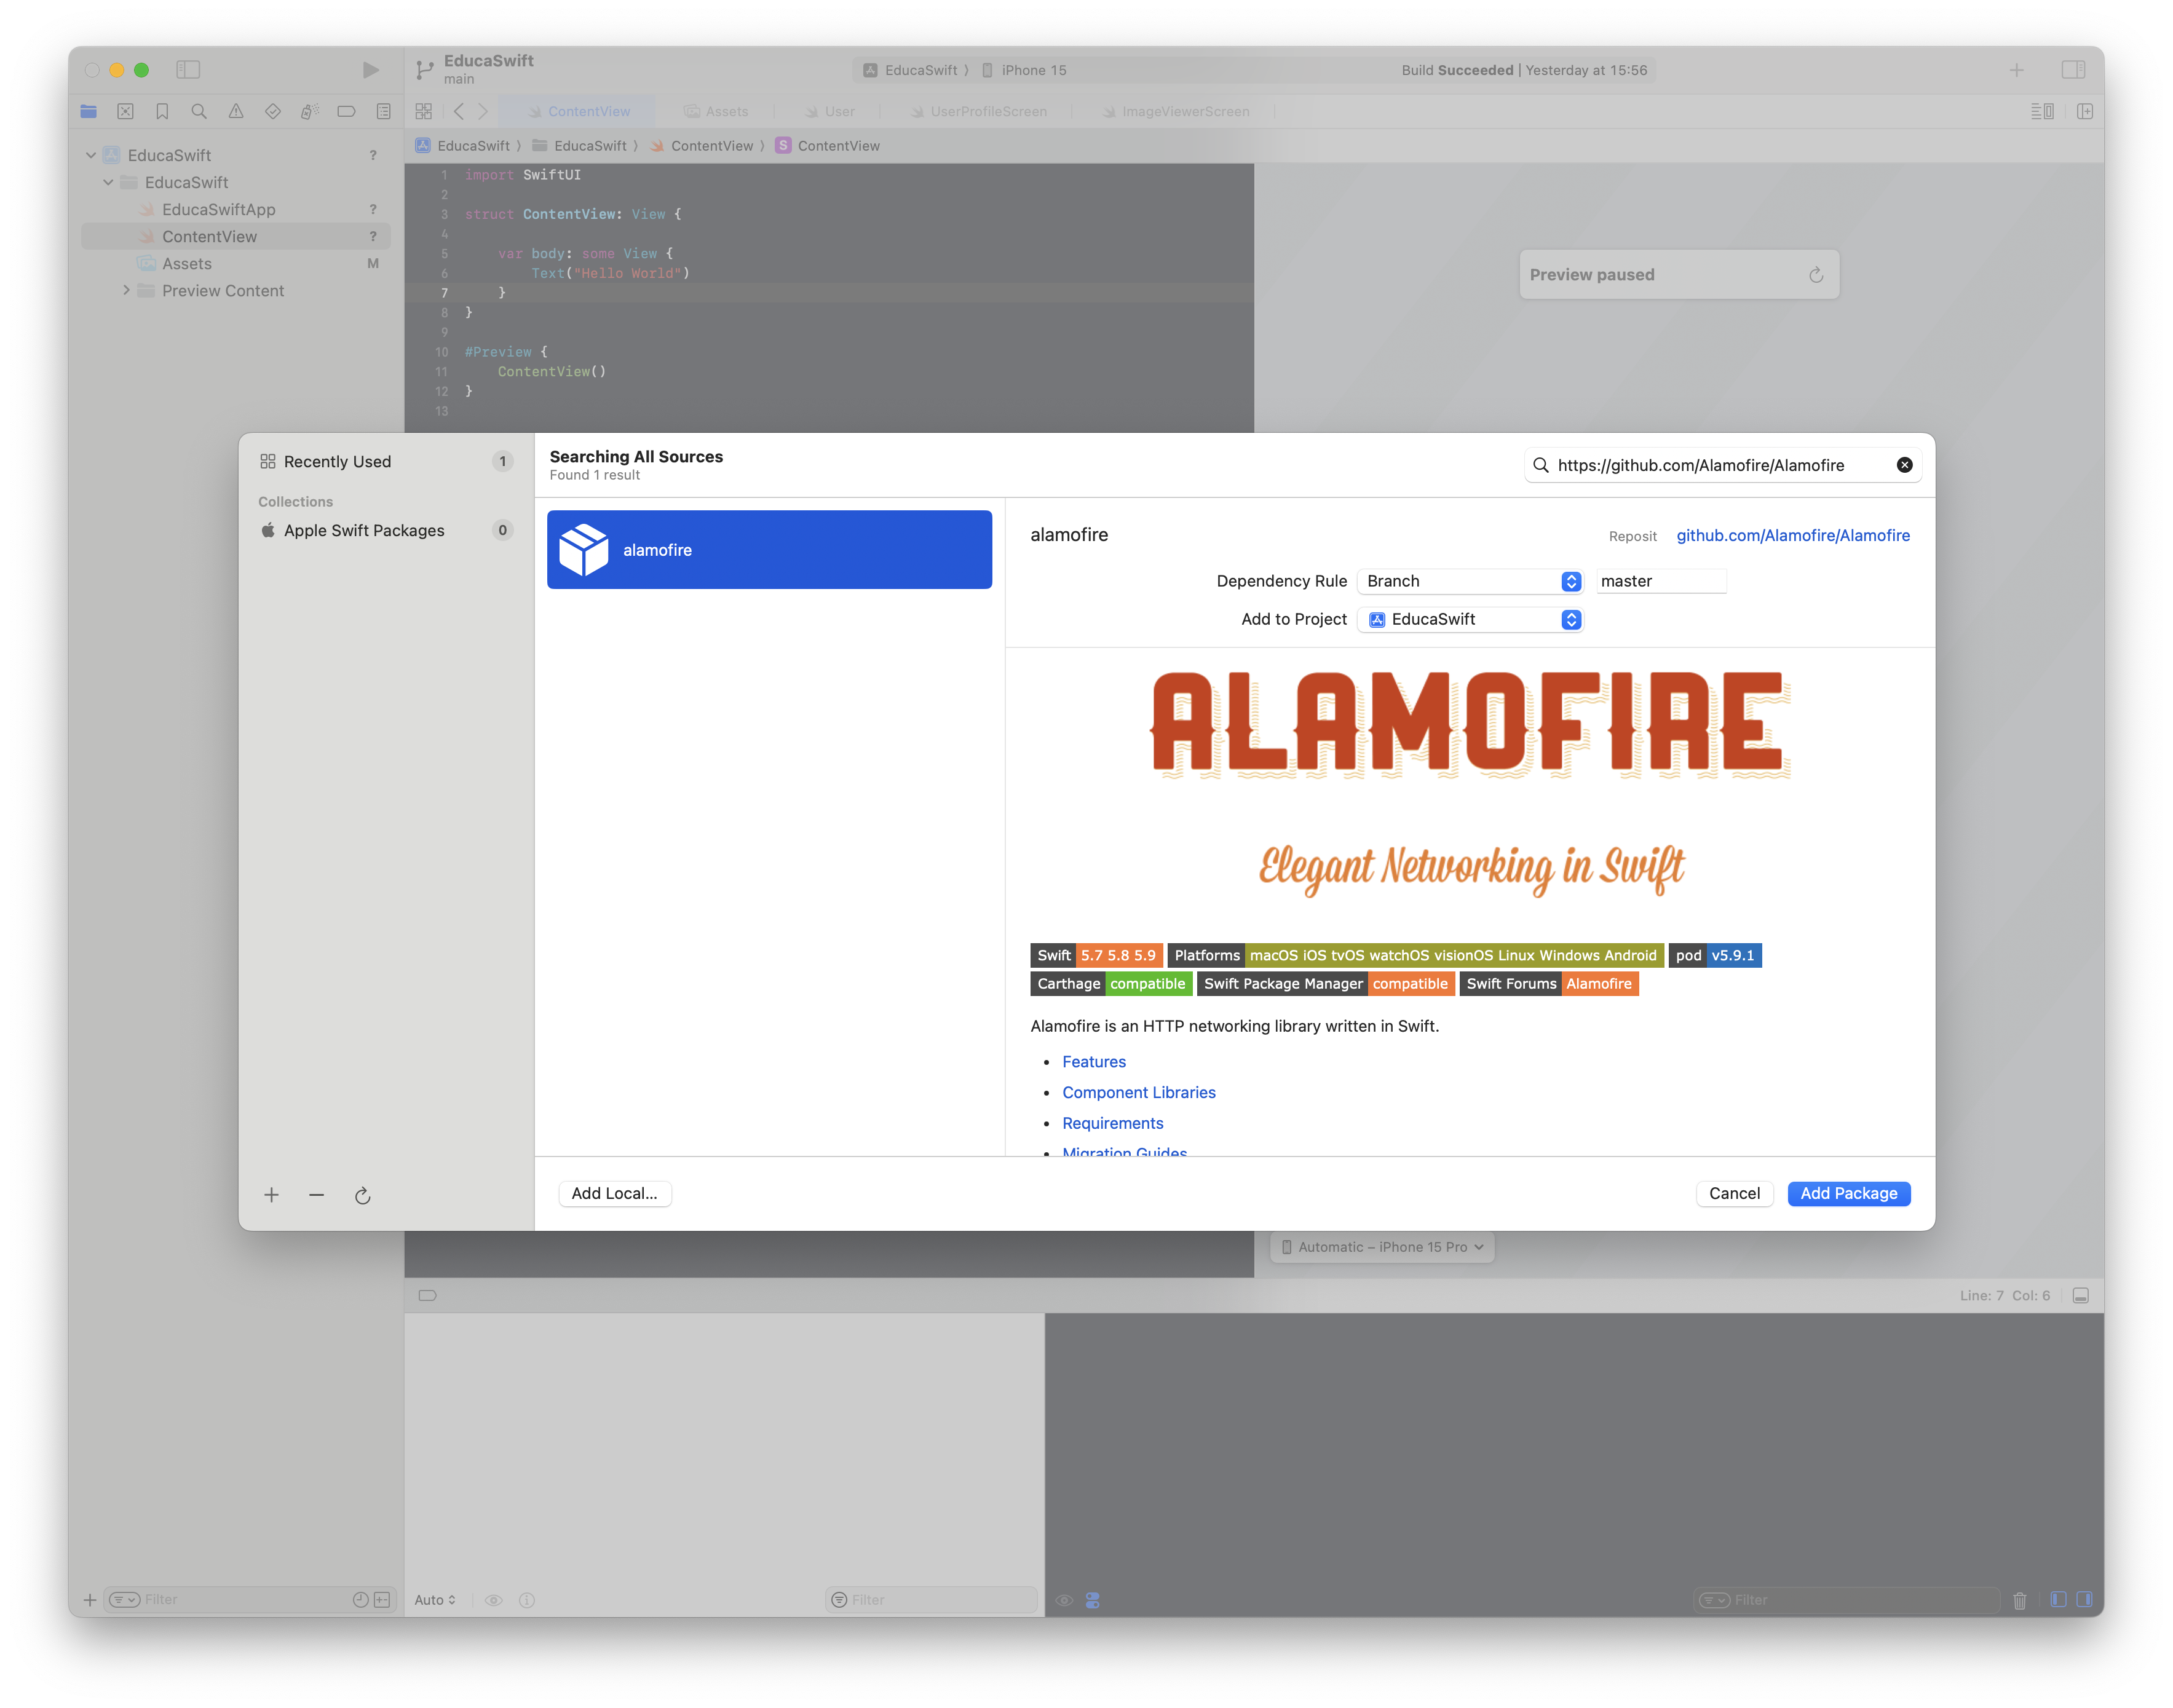2173x1708 pixels.
Task: Click the Run play button
Action: 370,70
